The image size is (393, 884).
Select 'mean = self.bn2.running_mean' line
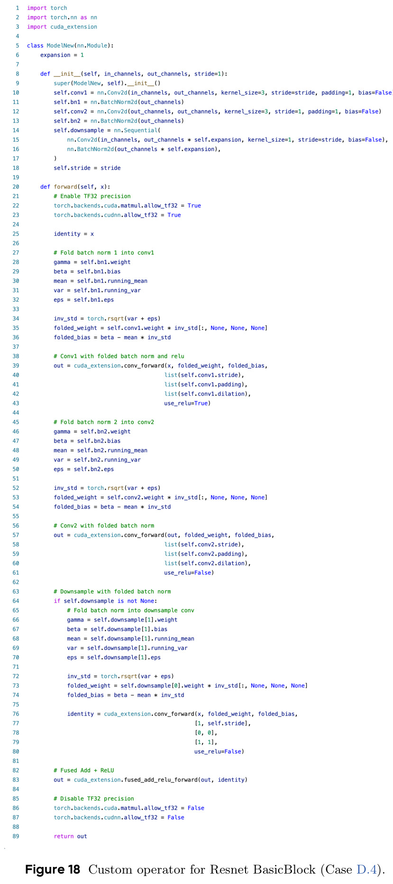tap(101, 451)
